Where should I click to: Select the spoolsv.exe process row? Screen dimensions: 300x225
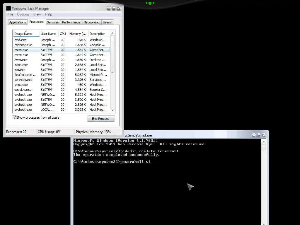(x=61, y=90)
